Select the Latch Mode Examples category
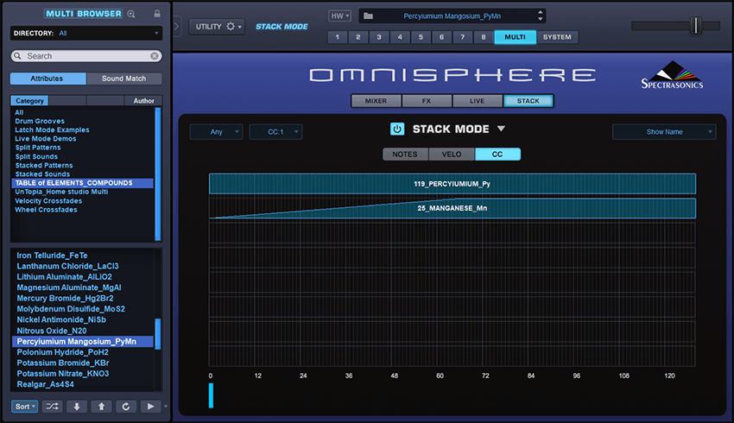This screenshot has height=423, width=734. (x=52, y=130)
